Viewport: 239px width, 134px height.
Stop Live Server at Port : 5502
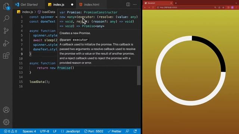tap(94, 131)
